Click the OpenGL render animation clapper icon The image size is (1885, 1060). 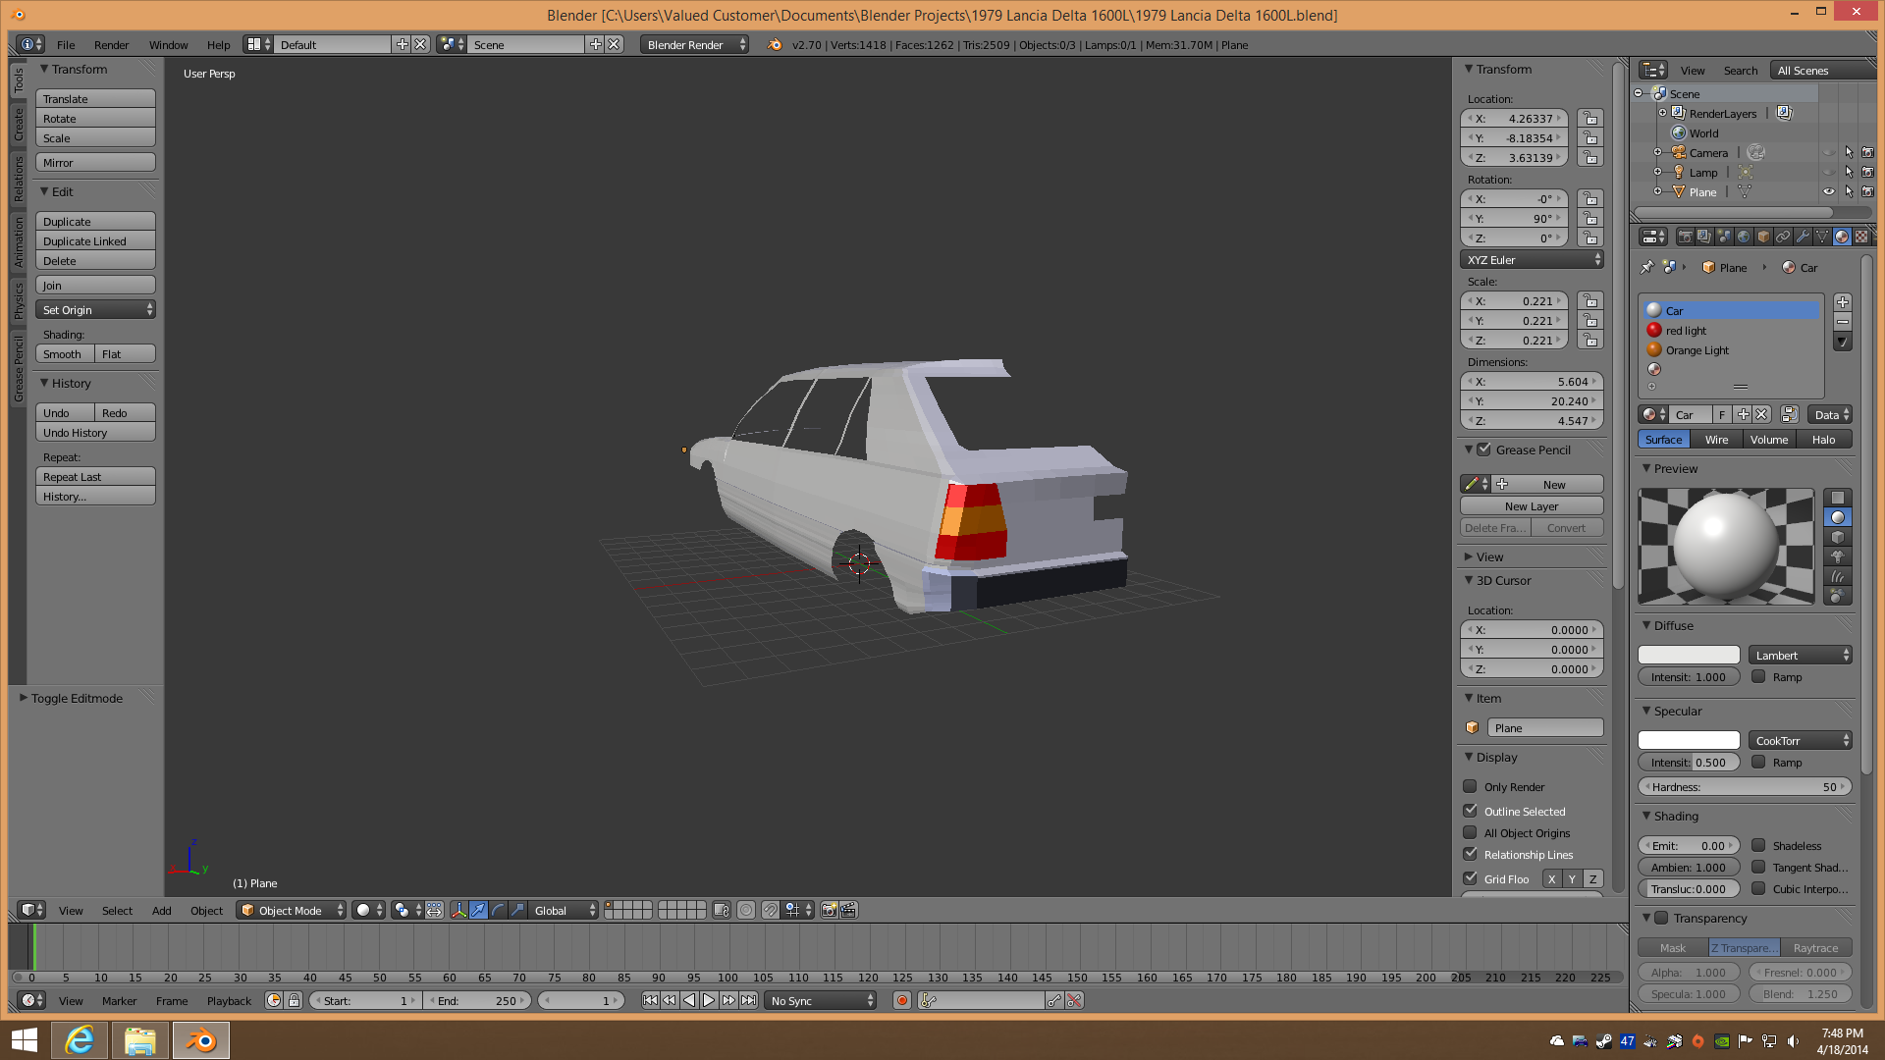pyautogui.click(x=849, y=910)
